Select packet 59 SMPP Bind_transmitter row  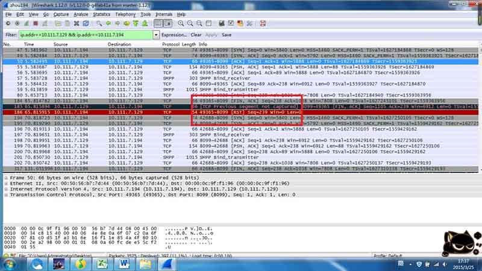click(x=240, y=90)
